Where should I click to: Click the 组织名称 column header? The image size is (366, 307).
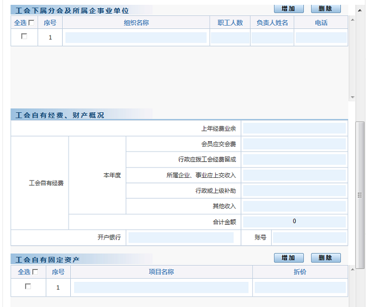pyautogui.click(x=136, y=23)
